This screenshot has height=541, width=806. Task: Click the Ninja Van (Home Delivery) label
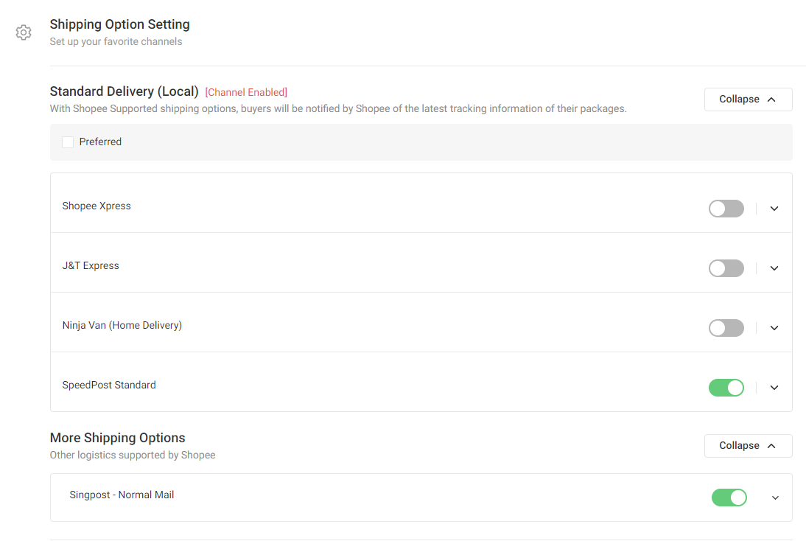122,326
